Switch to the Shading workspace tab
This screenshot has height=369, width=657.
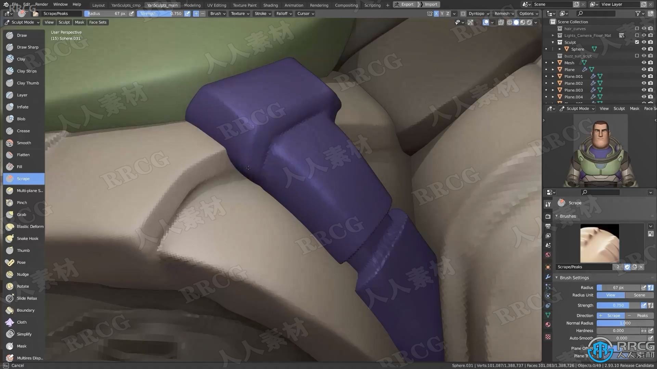pos(270,5)
